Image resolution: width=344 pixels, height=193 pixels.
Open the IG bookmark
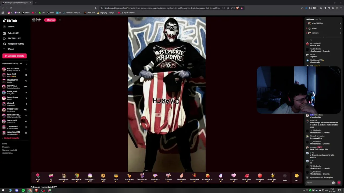(x=10, y=13)
